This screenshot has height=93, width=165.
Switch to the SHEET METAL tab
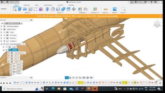pyautogui.click(x=48, y=5)
